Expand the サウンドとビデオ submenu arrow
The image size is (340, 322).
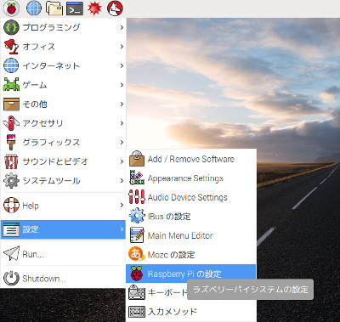point(122,161)
